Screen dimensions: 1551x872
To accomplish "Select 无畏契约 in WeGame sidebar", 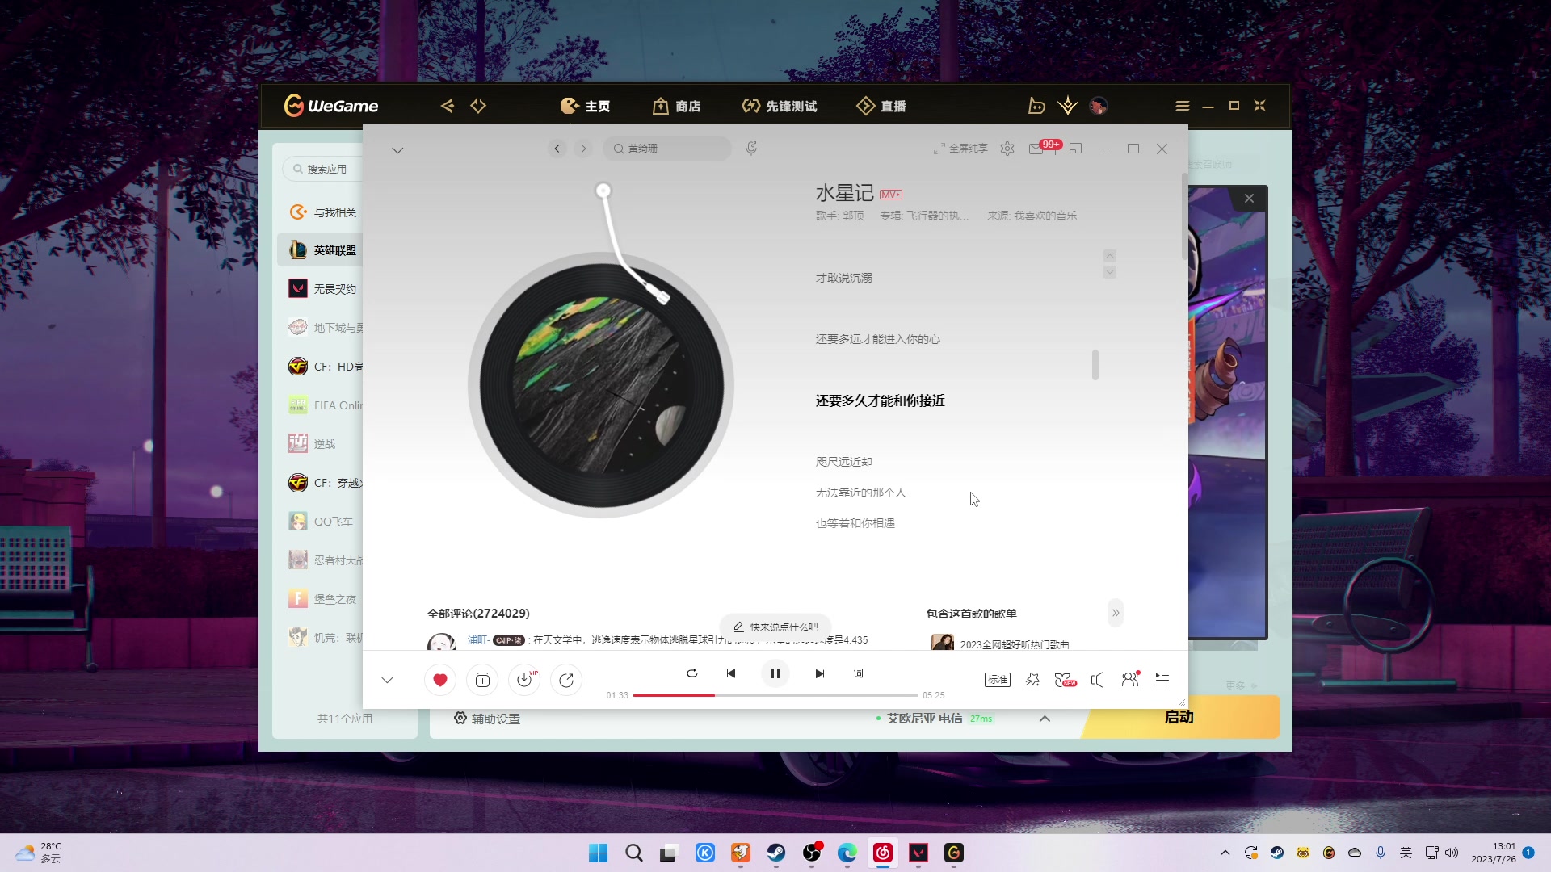I will 322,289.
